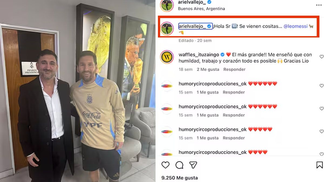Open comments with speech bubble icon
The image size is (324, 182).
[x=179, y=165]
